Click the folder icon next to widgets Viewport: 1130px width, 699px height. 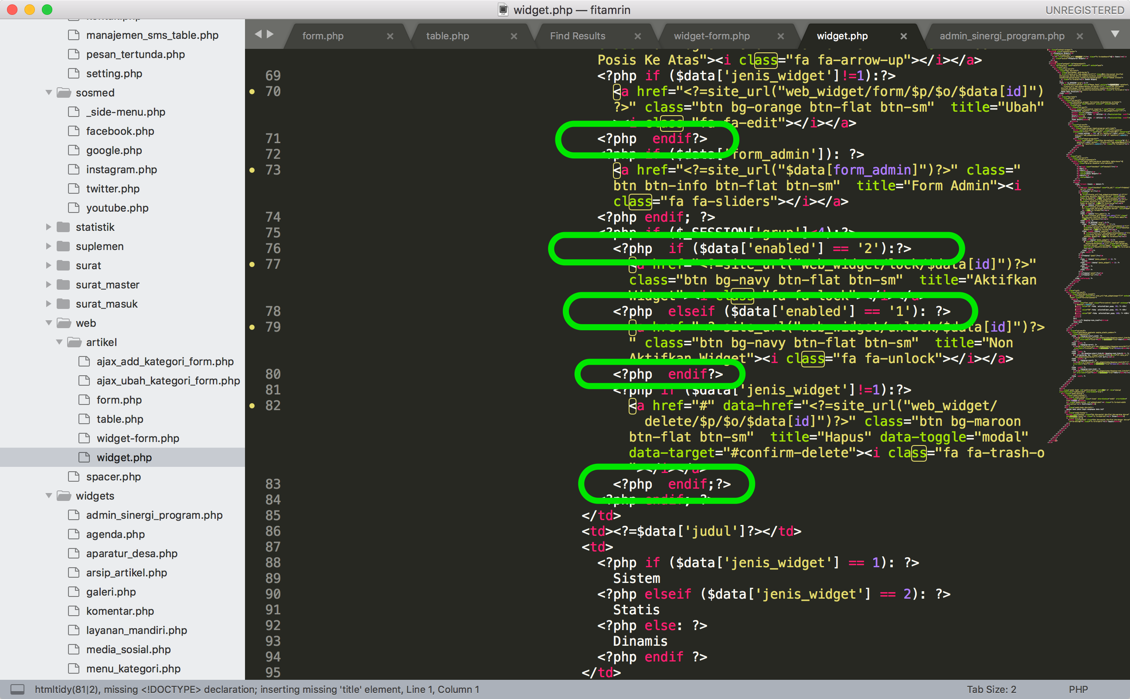click(63, 496)
